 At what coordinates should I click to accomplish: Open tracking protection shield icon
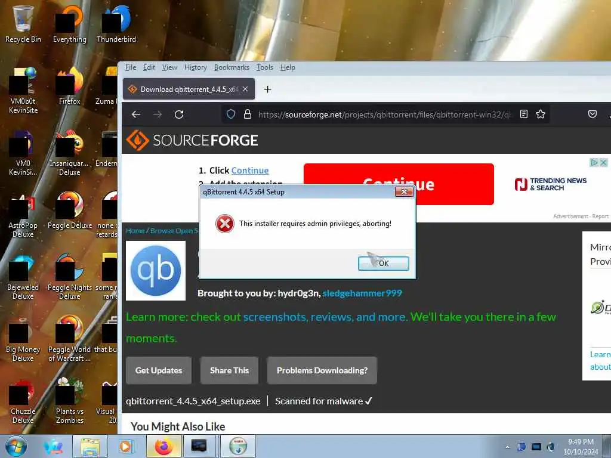[x=231, y=114]
